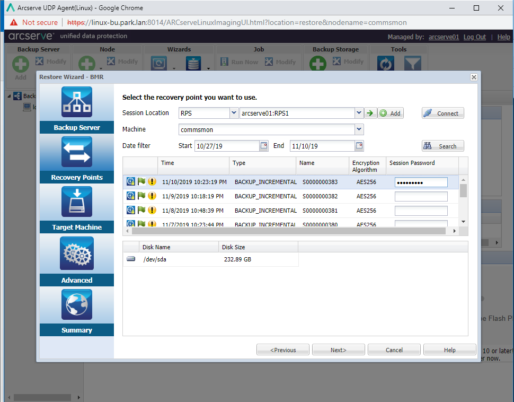This screenshot has width=514, height=402.
Task: Click the green arrow next to arcserve01:RPS1
Action: coord(370,113)
